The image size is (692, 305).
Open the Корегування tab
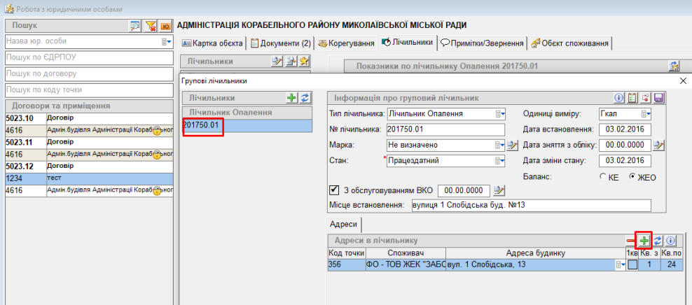(346, 43)
